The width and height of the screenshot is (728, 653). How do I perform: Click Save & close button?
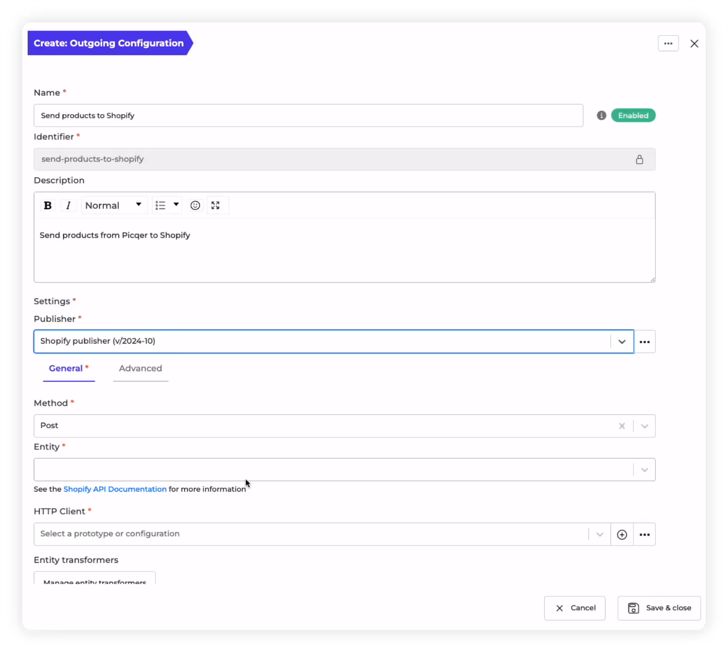659,608
